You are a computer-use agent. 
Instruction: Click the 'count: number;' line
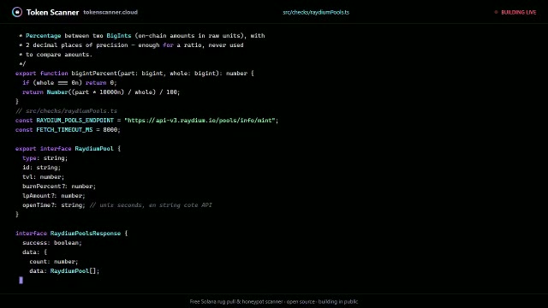point(54,262)
